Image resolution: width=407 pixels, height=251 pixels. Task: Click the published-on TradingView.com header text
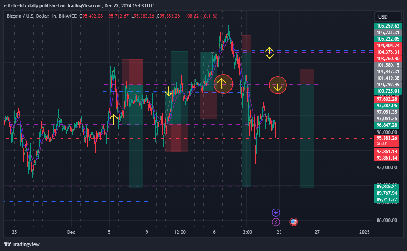tap(78, 6)
